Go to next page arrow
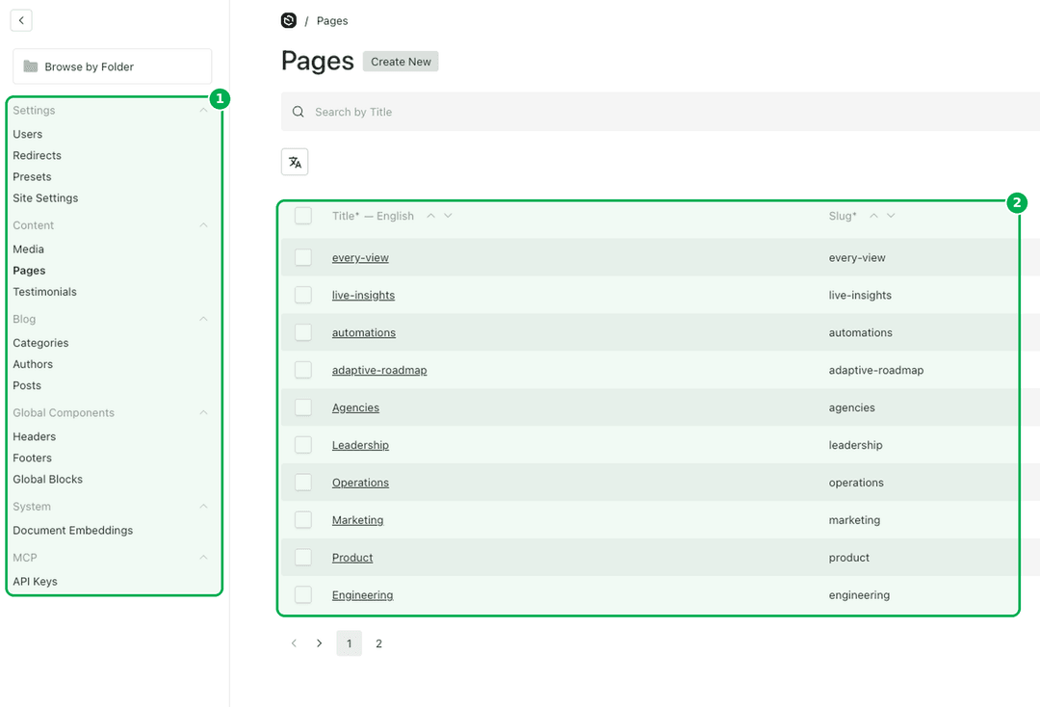This screenshot has height=707, width=1040. click(319, 643)
